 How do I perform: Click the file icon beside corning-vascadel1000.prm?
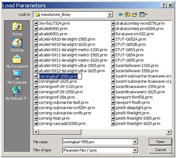(x=36, y=123)
